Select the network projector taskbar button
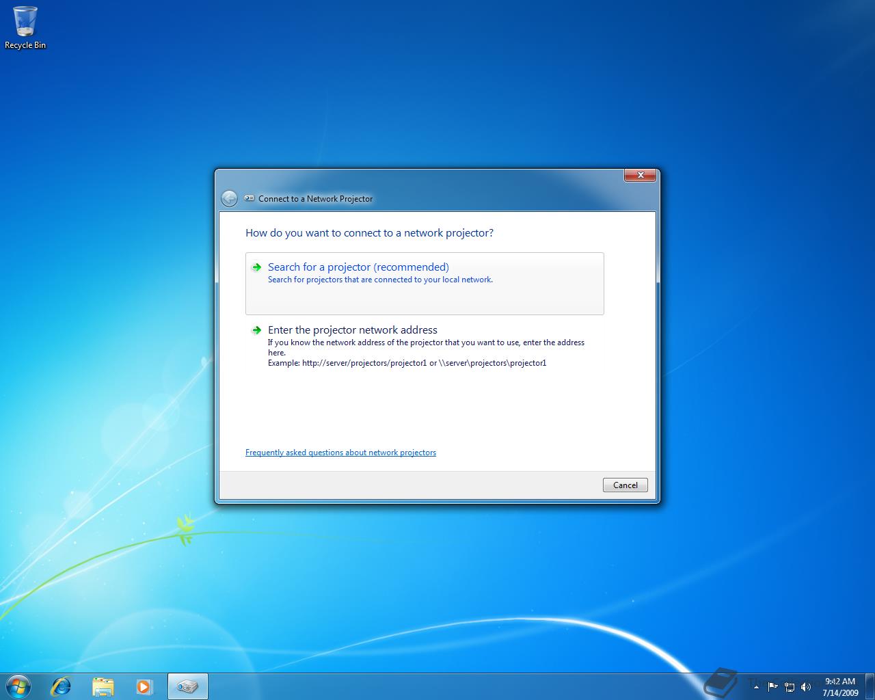Screen dimensions: 875x700 [x=187, y=686]
